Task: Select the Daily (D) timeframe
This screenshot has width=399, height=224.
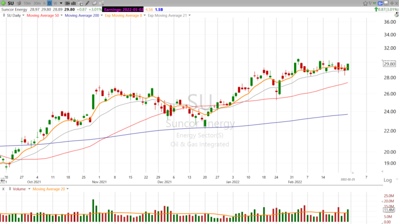Action: pyautogui.click(x=49, y=3)
